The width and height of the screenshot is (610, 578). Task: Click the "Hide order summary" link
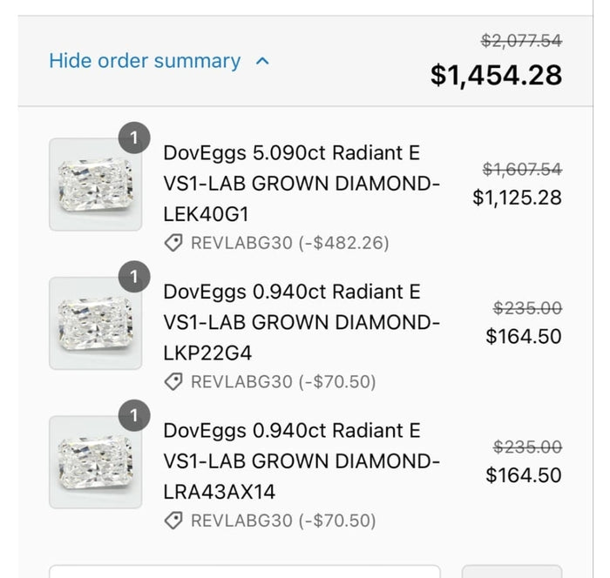click(145, 61)
